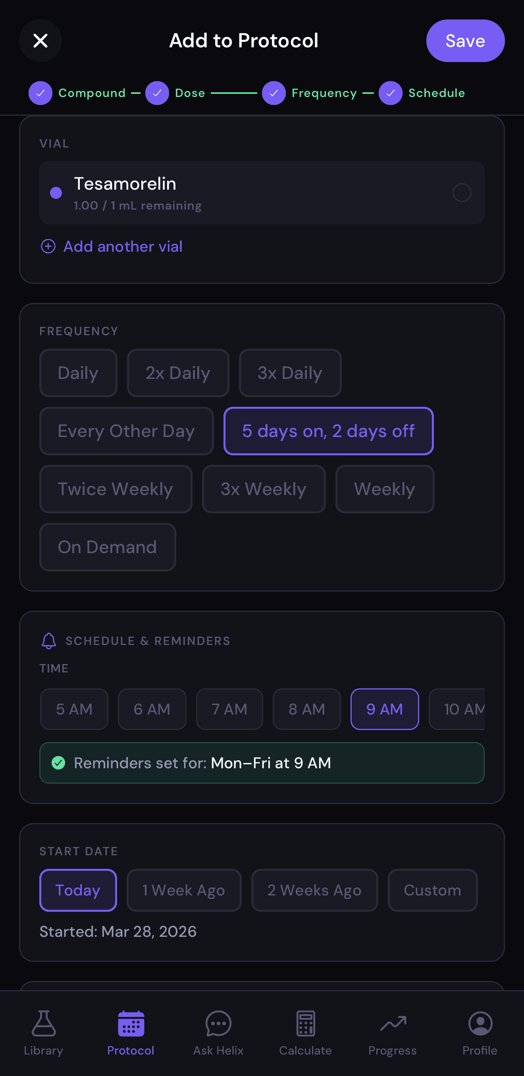The width and height of the screenshot is (524, 1076).
Task: Open the Profile person icon
Action: (x=480, y=1024)
